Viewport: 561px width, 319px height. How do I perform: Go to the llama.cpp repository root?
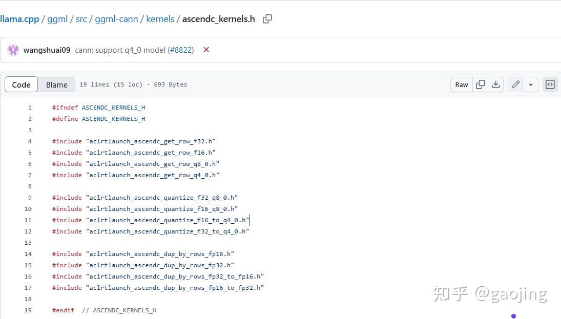pyautogui.click(x=19, y=19)
